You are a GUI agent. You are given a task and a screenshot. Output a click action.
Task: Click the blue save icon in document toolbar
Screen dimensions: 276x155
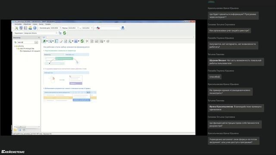pyautogui.click(x=76, y=41)
